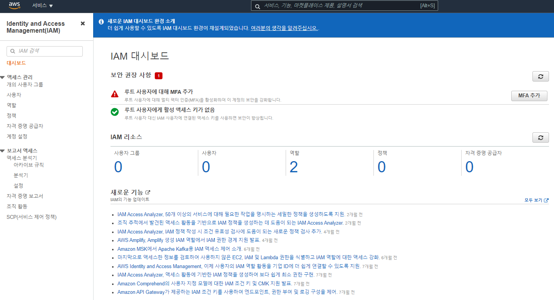Click the external link icon beside 새로운 기능
The height and width of the screenshot is (300, 554).
tap(147, 192)
